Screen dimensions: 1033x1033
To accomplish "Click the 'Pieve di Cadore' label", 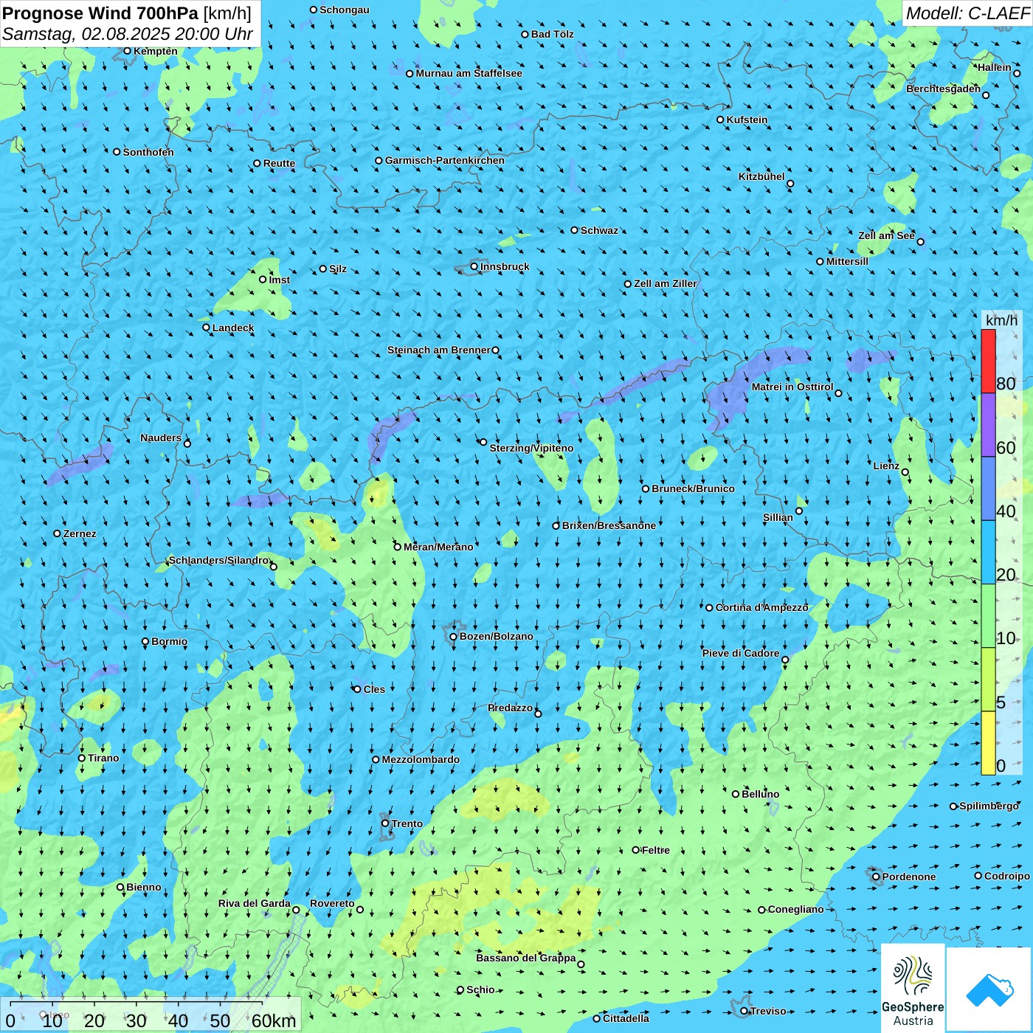I will pos(741,653).
